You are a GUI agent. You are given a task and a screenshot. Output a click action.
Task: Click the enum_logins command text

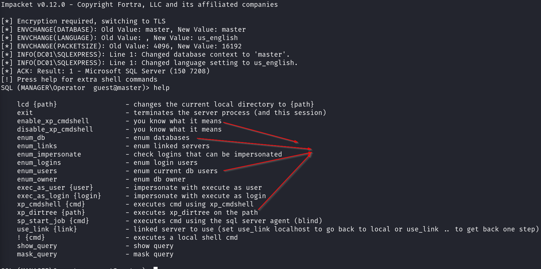pos(39,163)
